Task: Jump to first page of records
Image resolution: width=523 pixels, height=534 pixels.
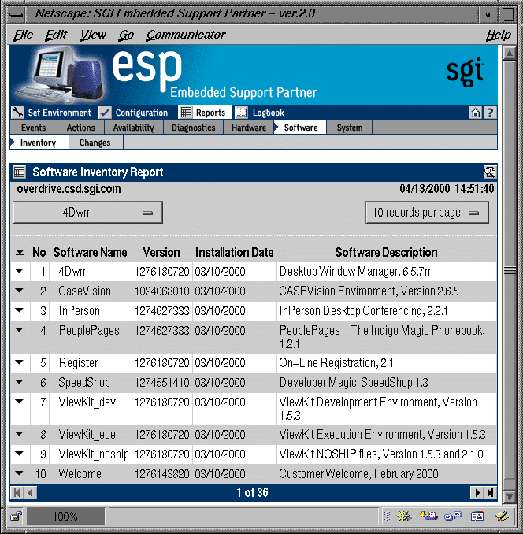Action: pos(17,493)
